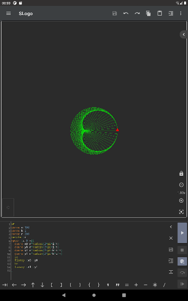Insert an asterisk multiply symbol
This screenshot has width=188, height=301.
pos(155,285)
